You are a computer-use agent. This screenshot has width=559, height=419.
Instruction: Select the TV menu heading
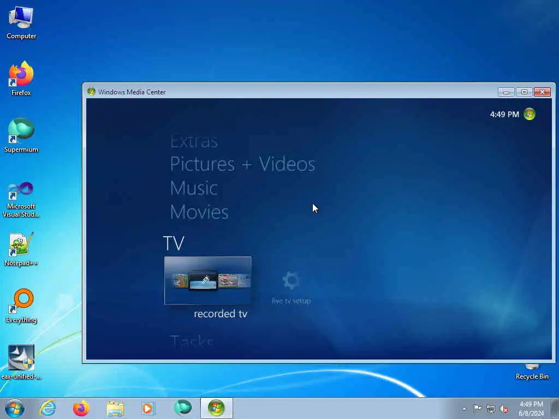(174, 243)
